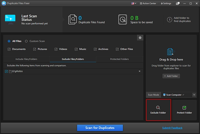Viewport: 200px width, 134px height.
Task: Toggle the Videos checkbox
Action: click(56, 49)
